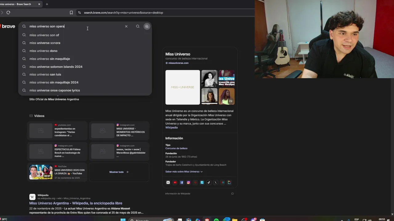Select suggestion 'miss universo sin maquillaje 2024'
Image resolution: width=394 pixels, height=221 pixels.
(85, 82)
